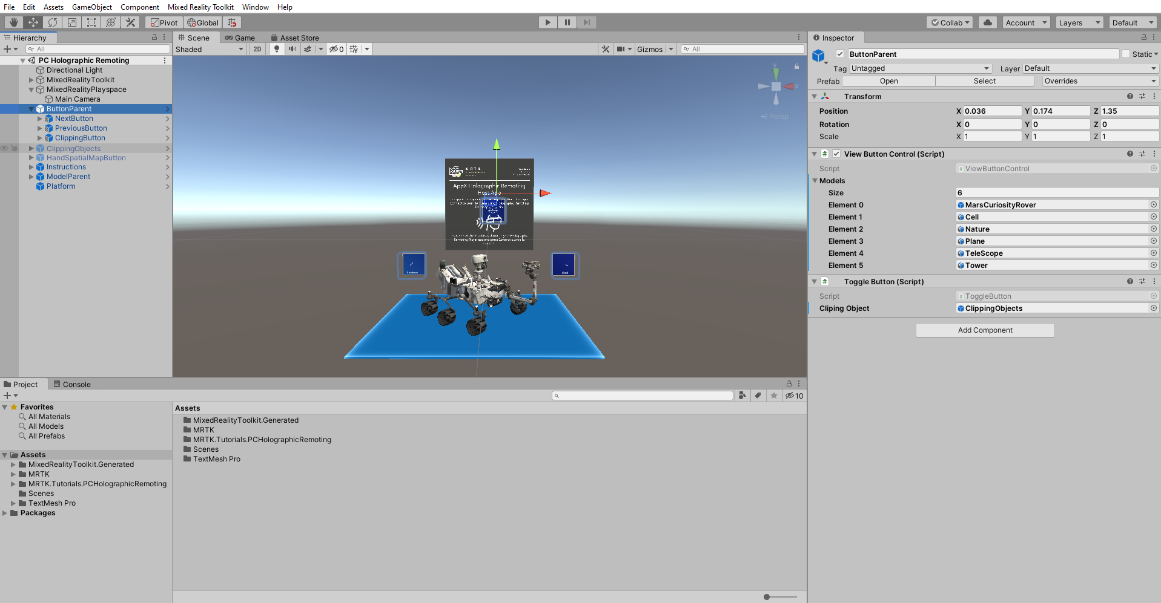
Task: Click search by label icon in Project
Action: pos(758,396)
